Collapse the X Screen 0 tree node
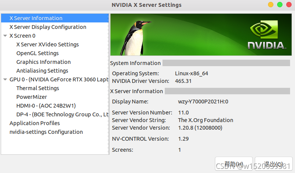Viewport: 295px width, 173px height. [5, 36]
